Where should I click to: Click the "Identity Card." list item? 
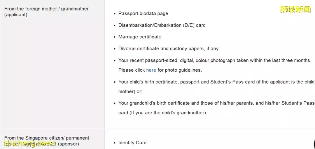tap(133, 143)
